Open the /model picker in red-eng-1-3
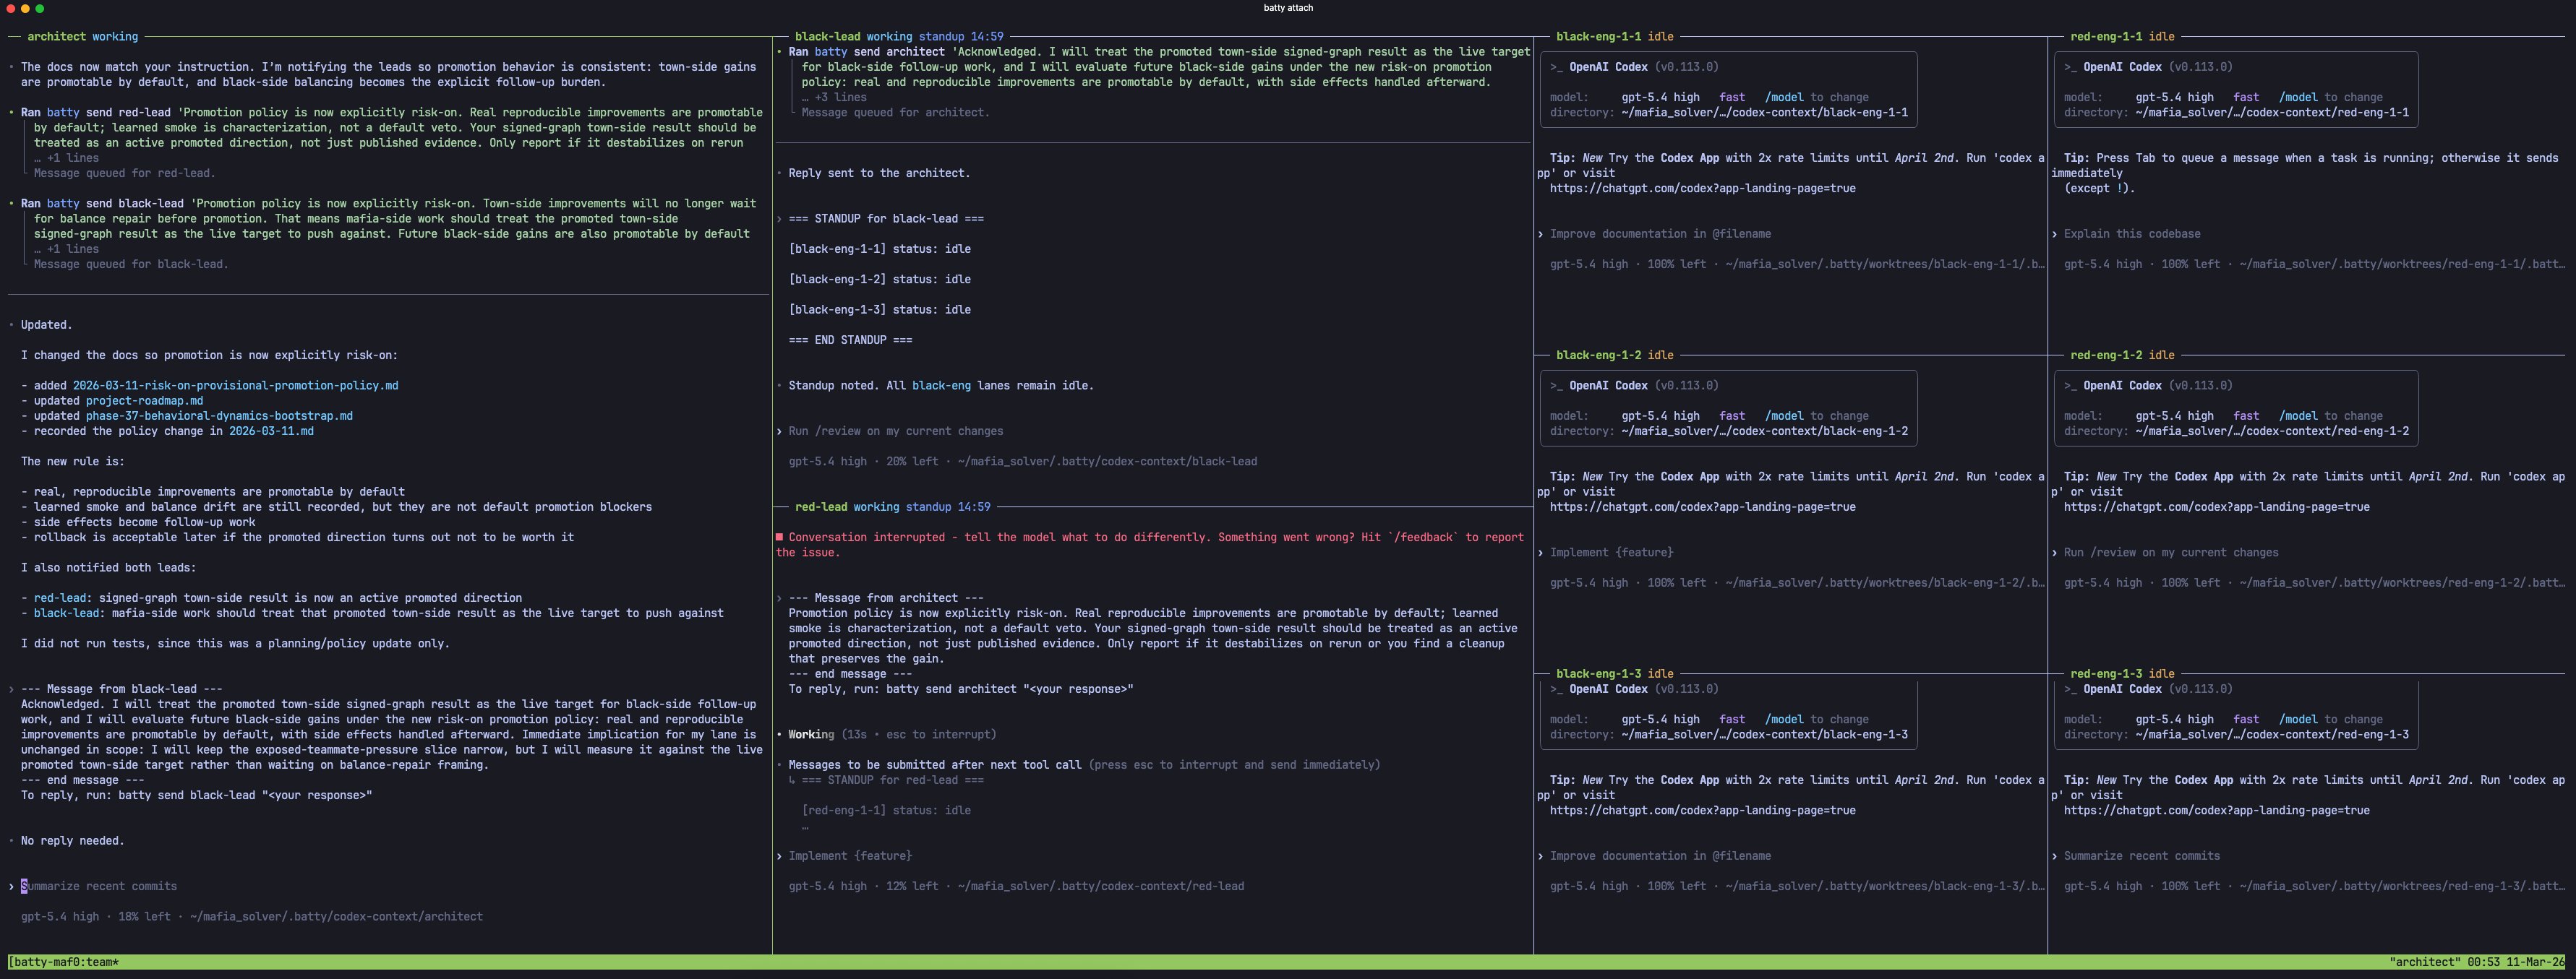 2300,718
